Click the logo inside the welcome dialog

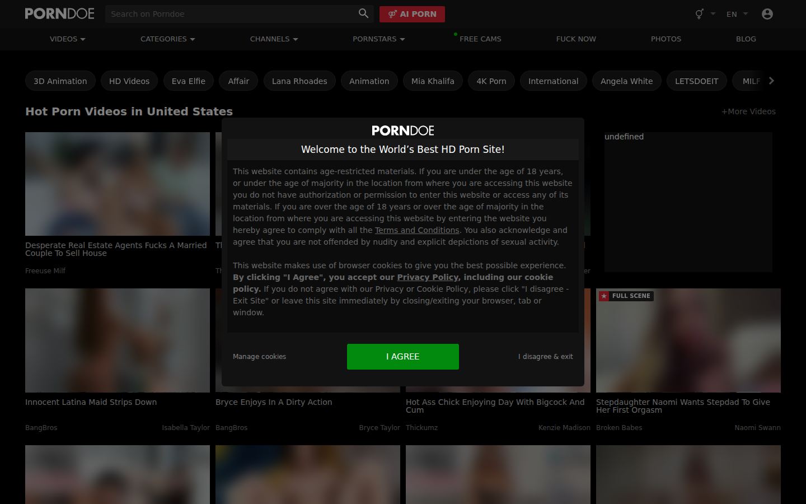coord(403,130)
